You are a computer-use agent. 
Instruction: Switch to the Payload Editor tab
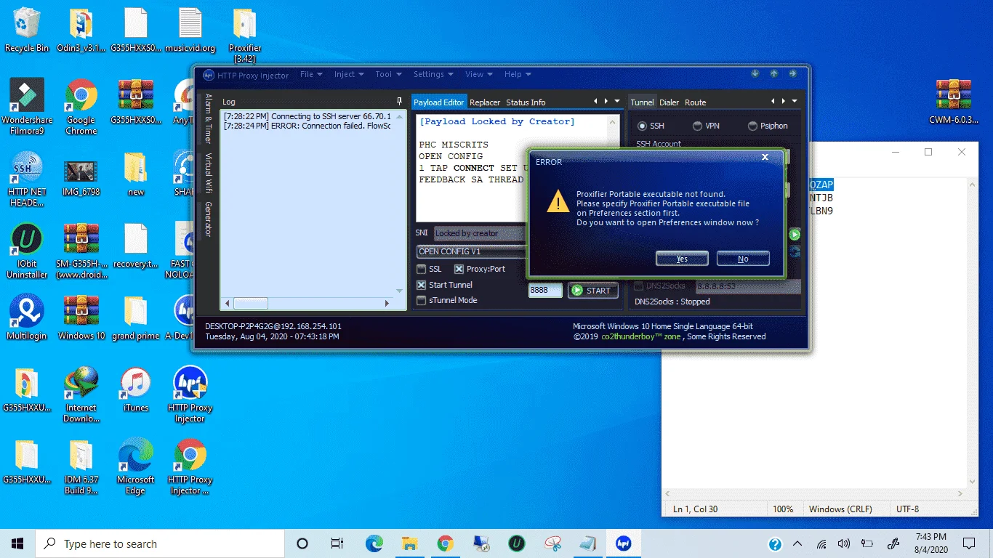[439, 102]
